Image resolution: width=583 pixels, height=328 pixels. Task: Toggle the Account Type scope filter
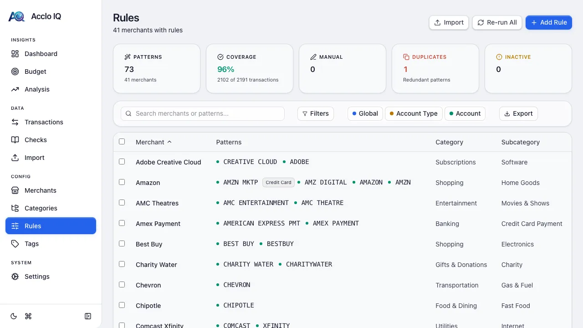tap(414, 113)
